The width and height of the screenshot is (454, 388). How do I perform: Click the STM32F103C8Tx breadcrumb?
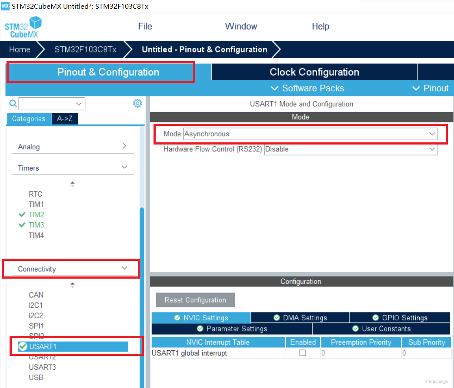pos(85,49)
